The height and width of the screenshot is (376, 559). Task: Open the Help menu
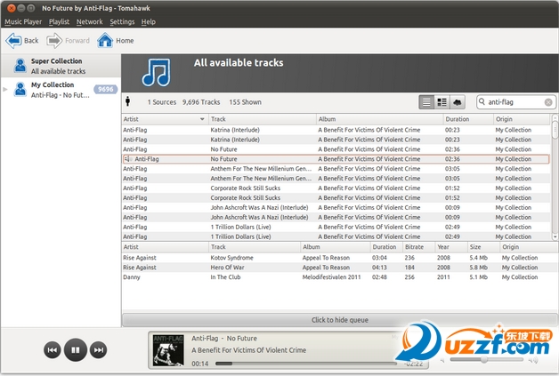click(149, 21)
